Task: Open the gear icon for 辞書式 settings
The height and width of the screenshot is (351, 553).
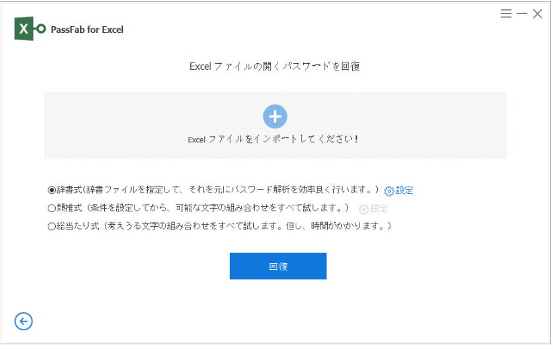Action: click(x=389, y=191)
